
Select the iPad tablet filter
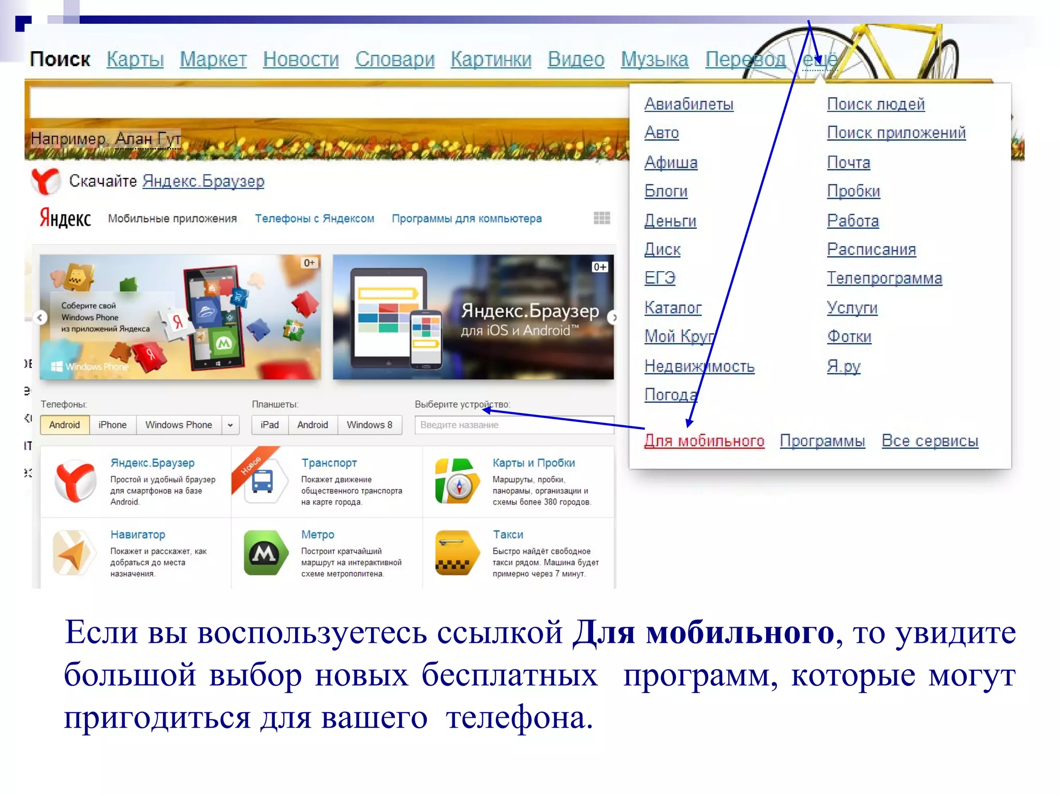click(x=270, y=425)
